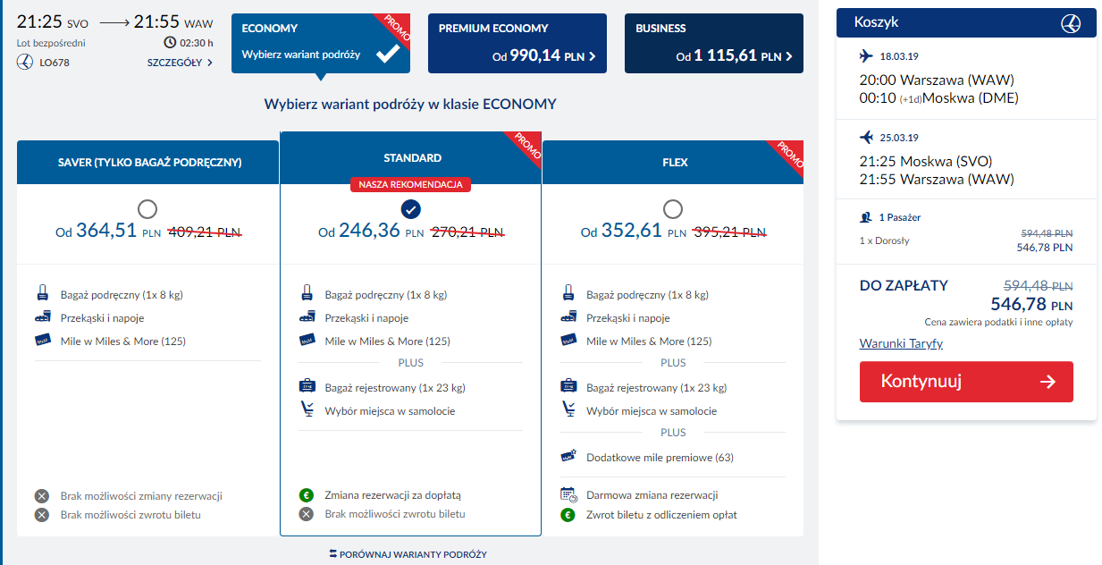Click the checked-baggage suitcase icon in the Standard column

[x=307, y=387]
